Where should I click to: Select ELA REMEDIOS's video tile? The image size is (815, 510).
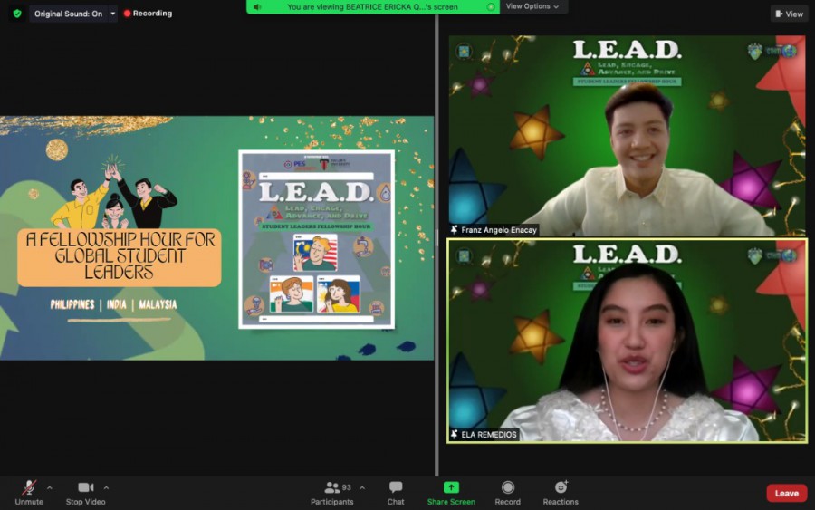pos(628,341)
